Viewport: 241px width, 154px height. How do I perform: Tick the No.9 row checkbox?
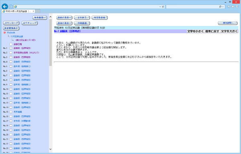pos(11,84)
